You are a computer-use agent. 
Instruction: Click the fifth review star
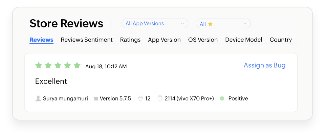(x=77, y=66)
